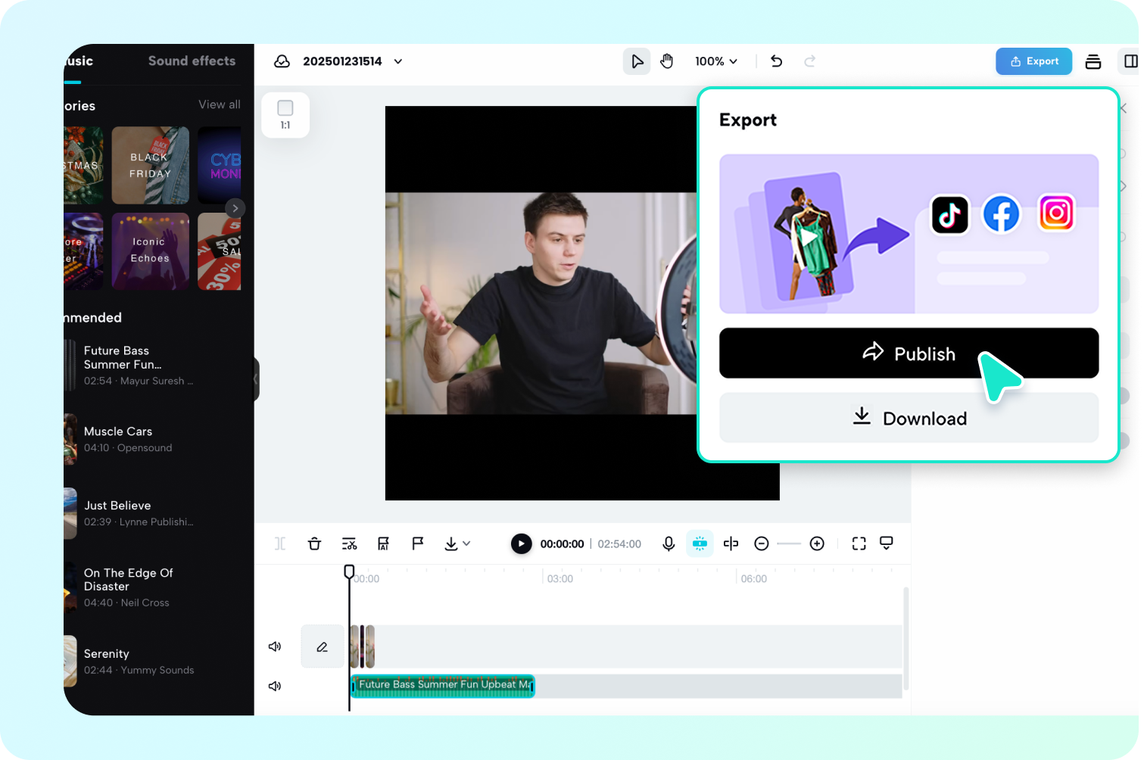Screen dimensions: 1144x760
Task: Select the Muscle Cars track
Action: (129, 439)
